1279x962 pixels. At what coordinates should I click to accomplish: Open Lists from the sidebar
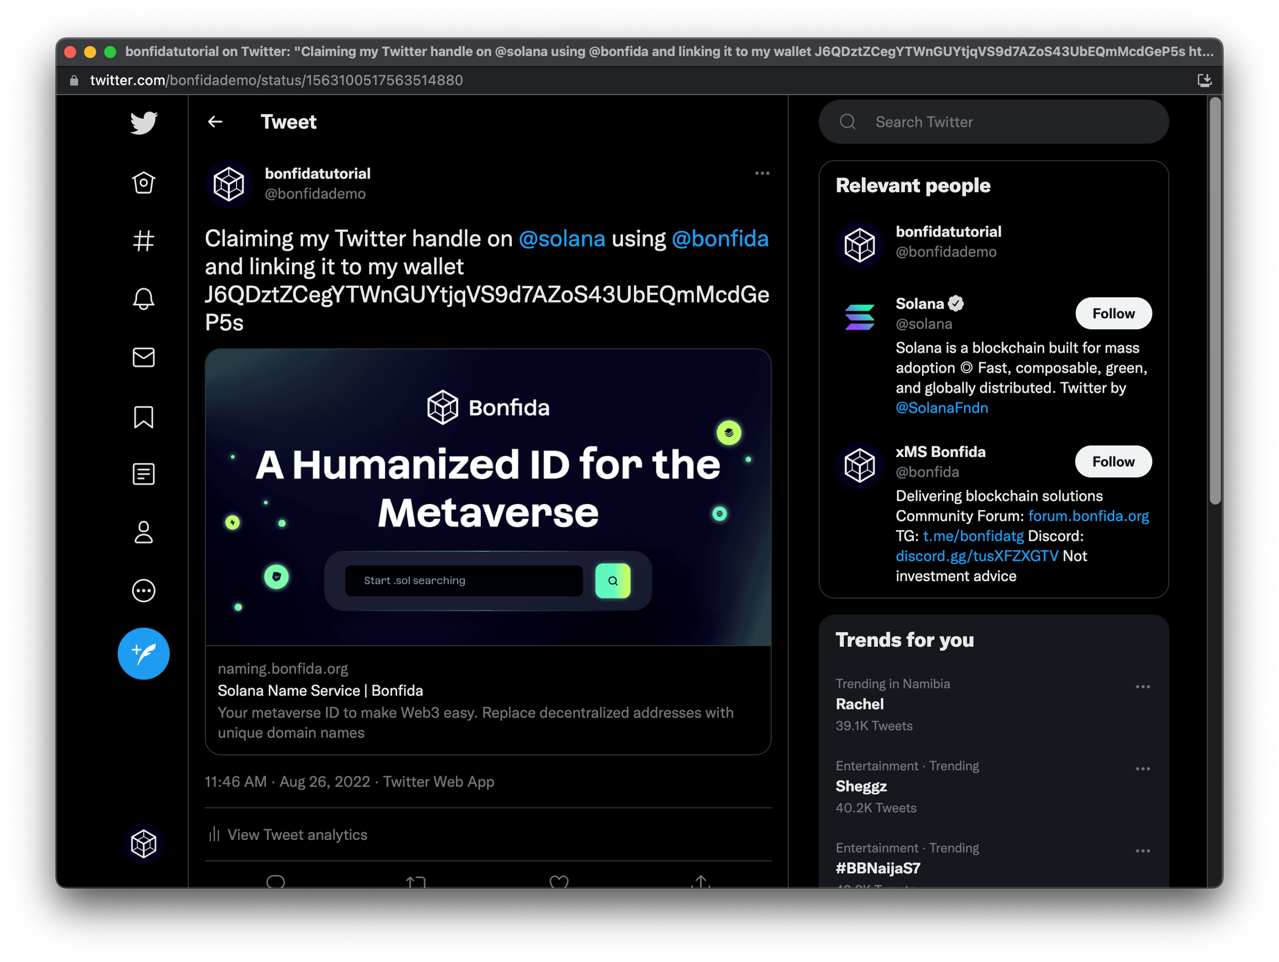click(x=143, y=474)
